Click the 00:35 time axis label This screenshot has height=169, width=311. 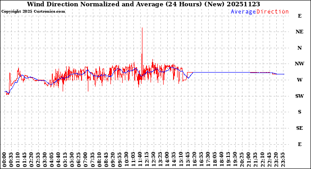click(11, 160)
